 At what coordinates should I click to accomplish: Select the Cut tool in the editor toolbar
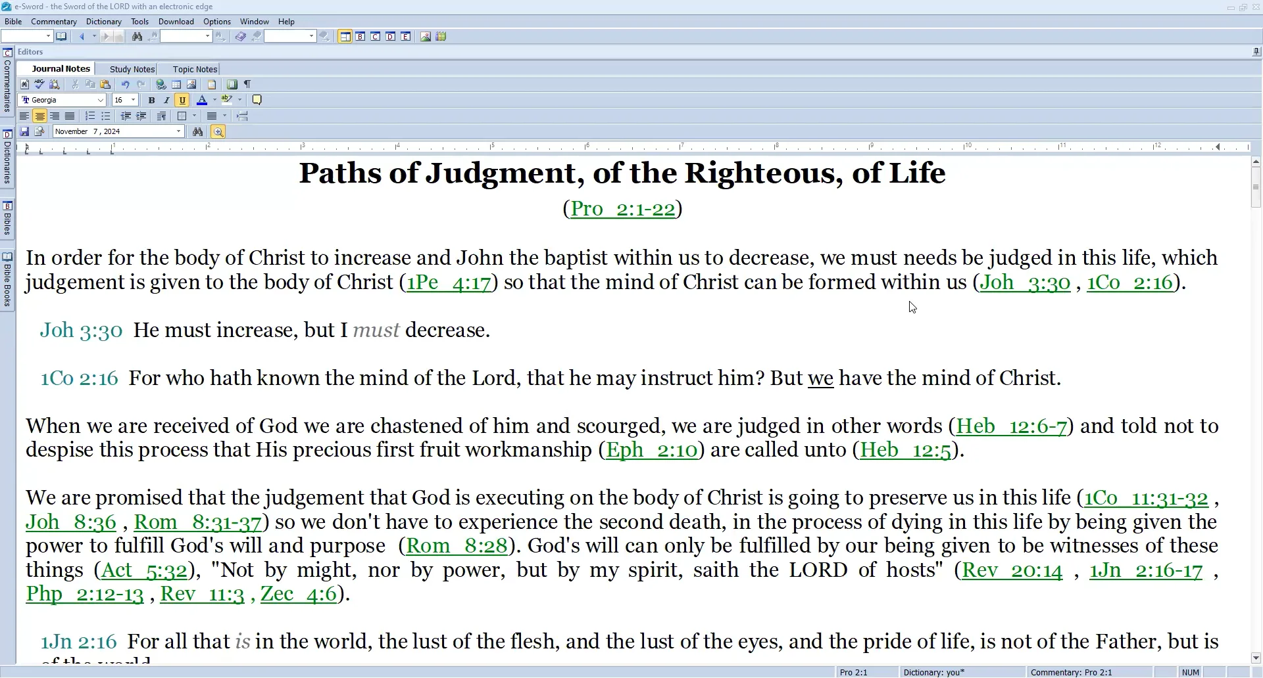click(75, 84)
